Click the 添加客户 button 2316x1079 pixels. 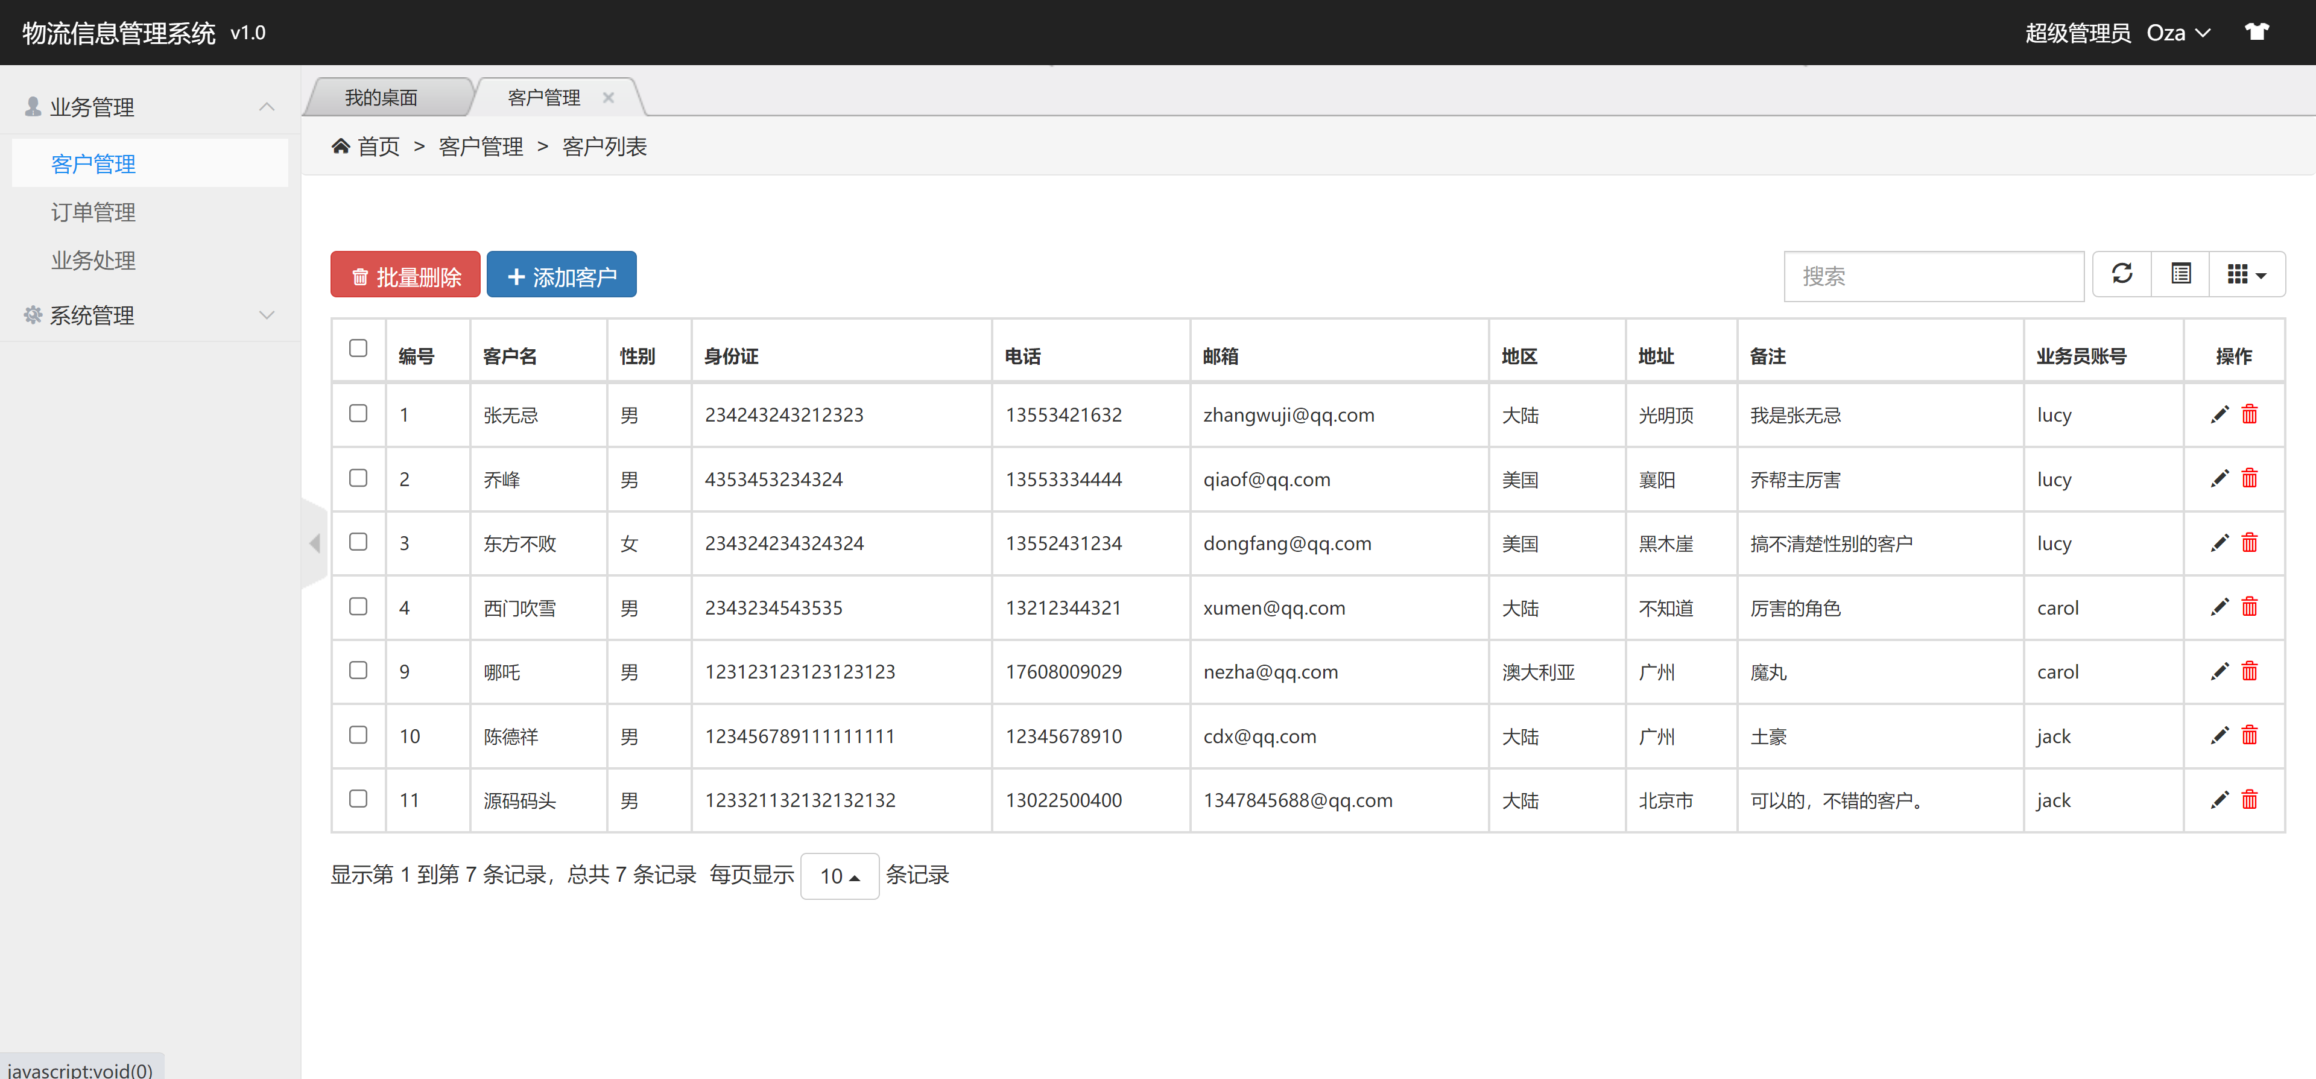pyautogui.click(x=561, y=274)
